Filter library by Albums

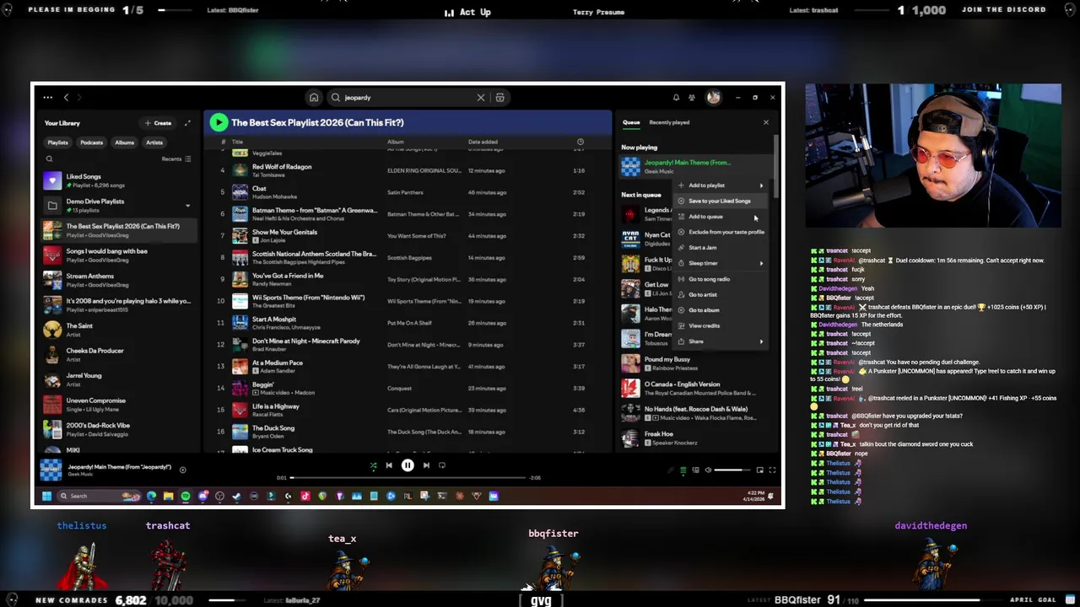tap(124, 142)
